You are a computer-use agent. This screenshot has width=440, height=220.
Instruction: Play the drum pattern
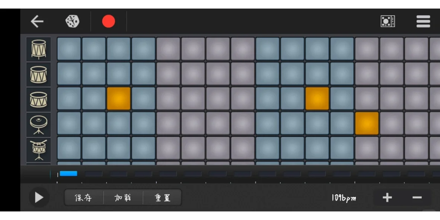pyautogui.click(x=39, y=198)
